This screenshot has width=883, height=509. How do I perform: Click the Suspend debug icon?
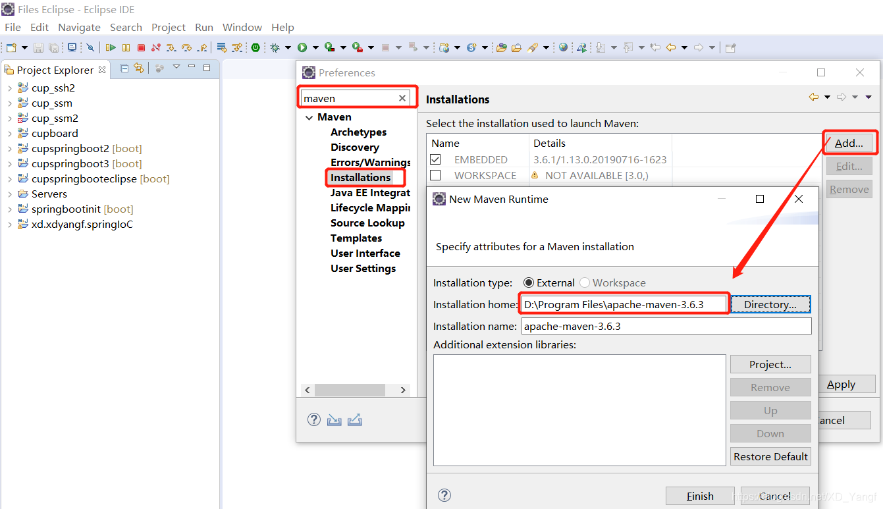click(x=126, y=47)
